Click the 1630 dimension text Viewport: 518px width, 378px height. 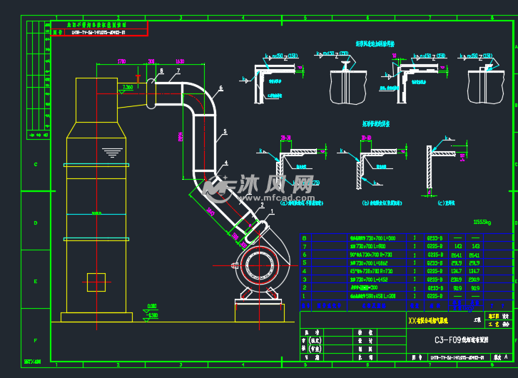click(179, 61)
